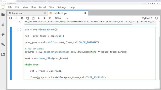Open the wrench tools sidebar icon
Viewport: 161px width, 90px height.
pos(3,44)
